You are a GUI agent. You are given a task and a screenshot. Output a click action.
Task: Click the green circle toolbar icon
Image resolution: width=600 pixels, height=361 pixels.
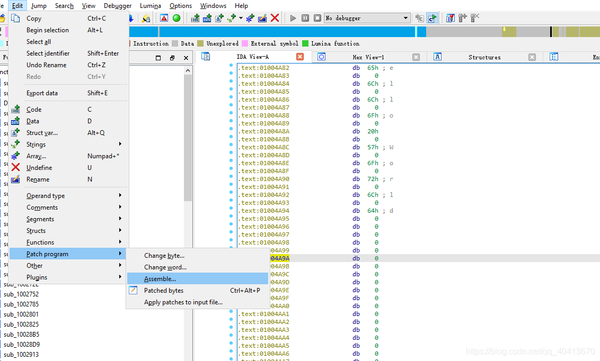click(177, 18)
